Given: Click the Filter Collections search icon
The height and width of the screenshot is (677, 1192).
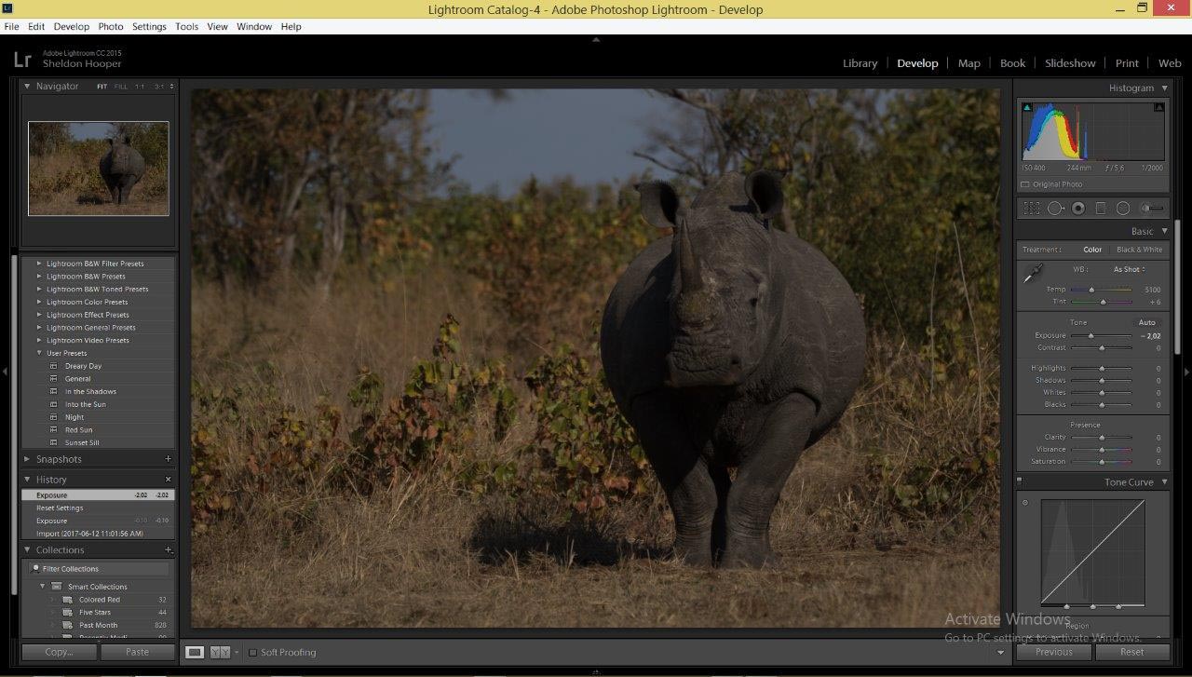Looking at the screenshot, I should (36, 568).
